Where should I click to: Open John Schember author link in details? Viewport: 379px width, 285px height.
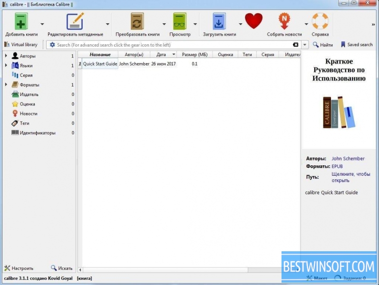tap(348, 159)
